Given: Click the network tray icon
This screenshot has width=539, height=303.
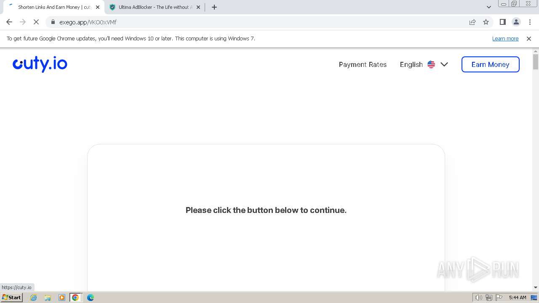Looking at the screenshot, I should coord(489,298).
